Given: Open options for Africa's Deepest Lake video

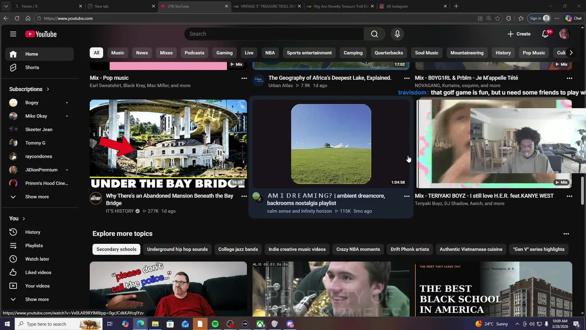Looking at the screenshot, I should click(x=407, y=78).
